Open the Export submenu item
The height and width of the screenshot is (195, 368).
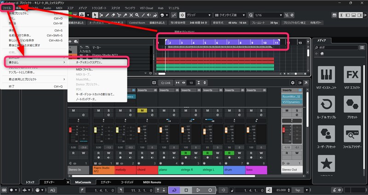35,62
